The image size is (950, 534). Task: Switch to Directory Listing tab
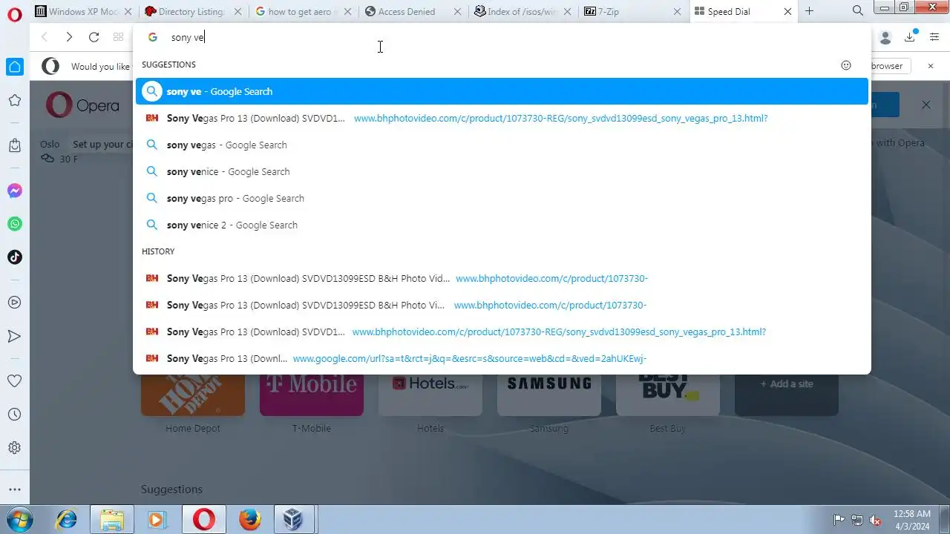194,11
